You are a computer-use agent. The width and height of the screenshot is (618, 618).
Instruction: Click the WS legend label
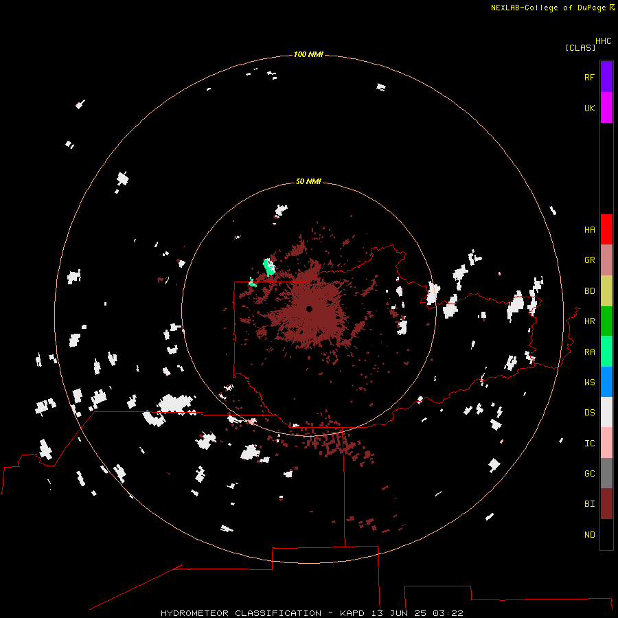[589, 382]
